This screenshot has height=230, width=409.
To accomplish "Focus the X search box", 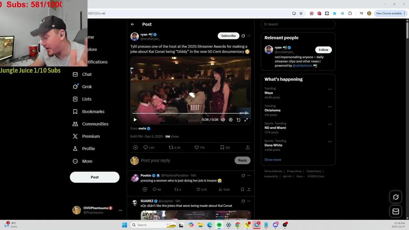I will coord(298,24).
